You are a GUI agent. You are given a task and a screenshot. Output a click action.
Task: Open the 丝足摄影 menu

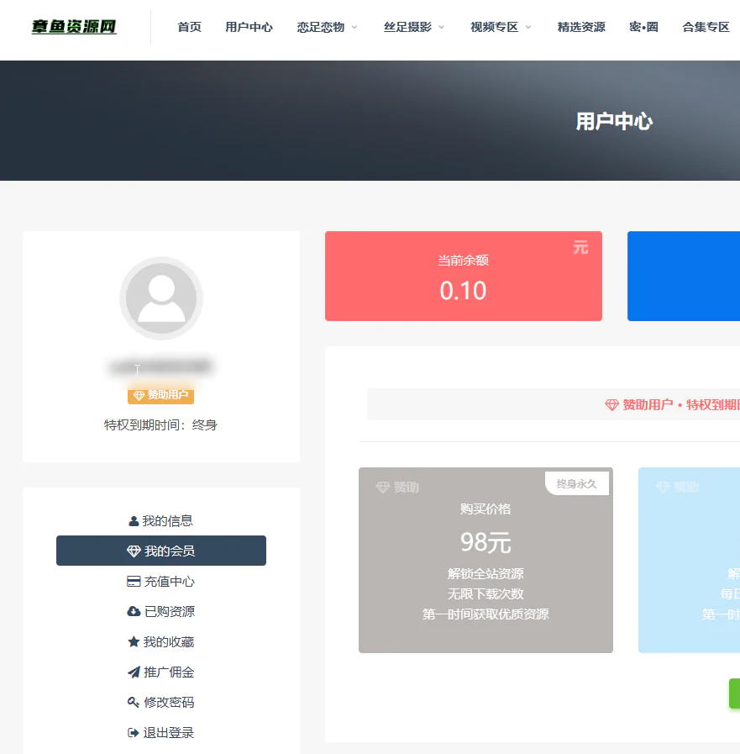pyautogui.click(x=407, y=27)
